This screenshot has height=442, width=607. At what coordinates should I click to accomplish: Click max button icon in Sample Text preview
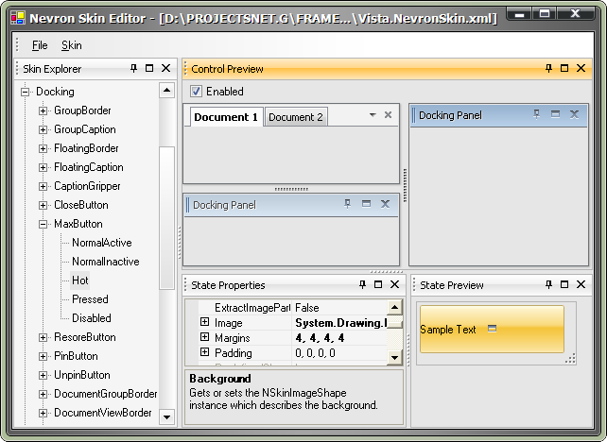(492, 329)
